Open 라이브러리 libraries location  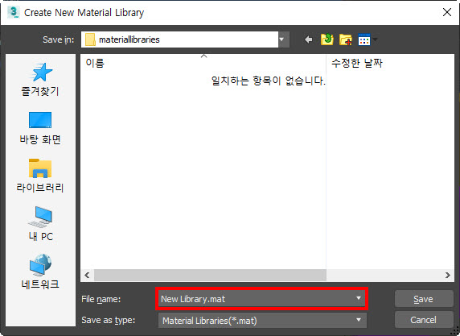[40, 176]
